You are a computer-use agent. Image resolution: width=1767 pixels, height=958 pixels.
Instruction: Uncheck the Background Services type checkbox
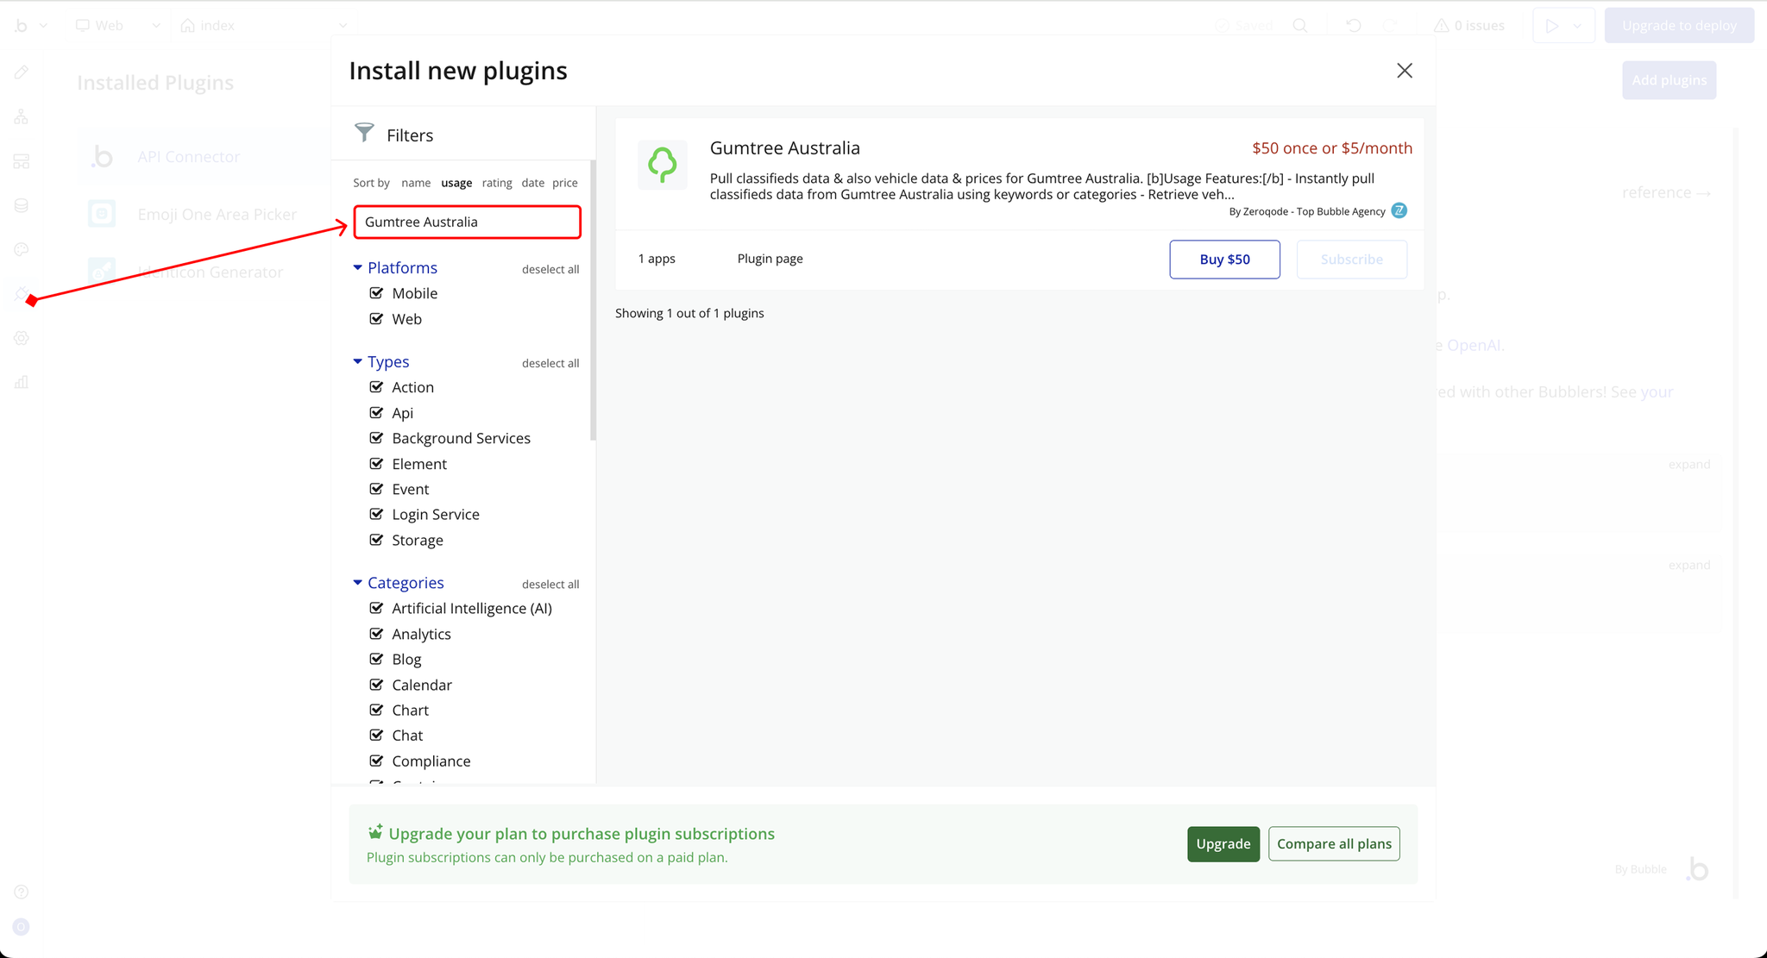[x=376, y=438]
